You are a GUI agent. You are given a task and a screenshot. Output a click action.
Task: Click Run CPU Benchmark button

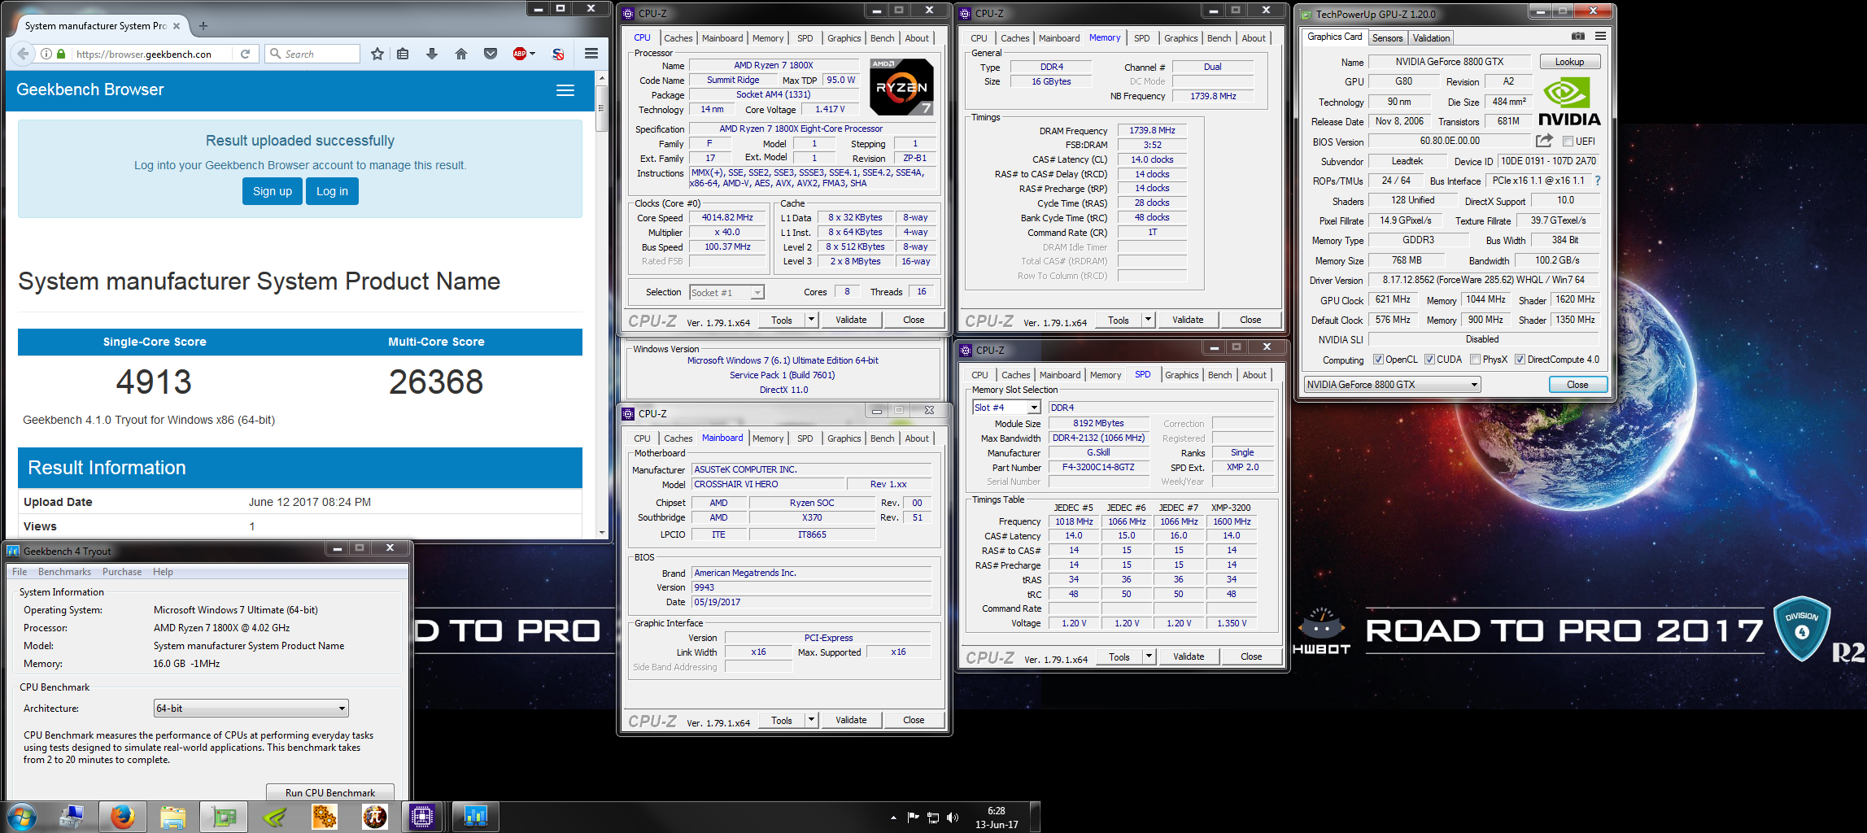(330, 792)
